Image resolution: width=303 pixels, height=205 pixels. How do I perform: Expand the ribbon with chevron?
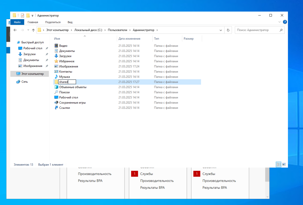(x=279, y=22)
